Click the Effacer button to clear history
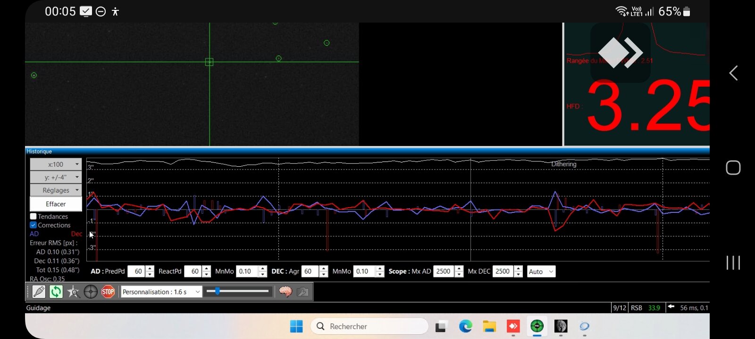Viewport: 755px width, 339px height. (x=56, y=204)
